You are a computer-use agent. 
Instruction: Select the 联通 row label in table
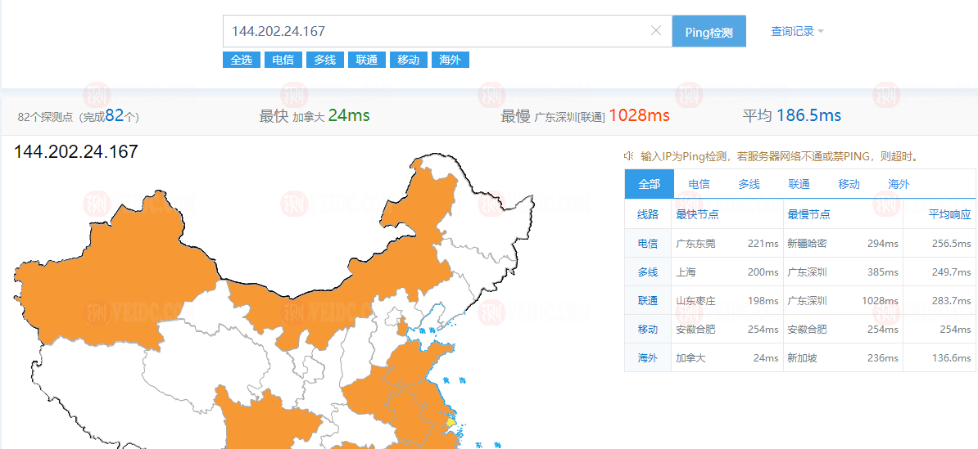(x=647, y=301)
